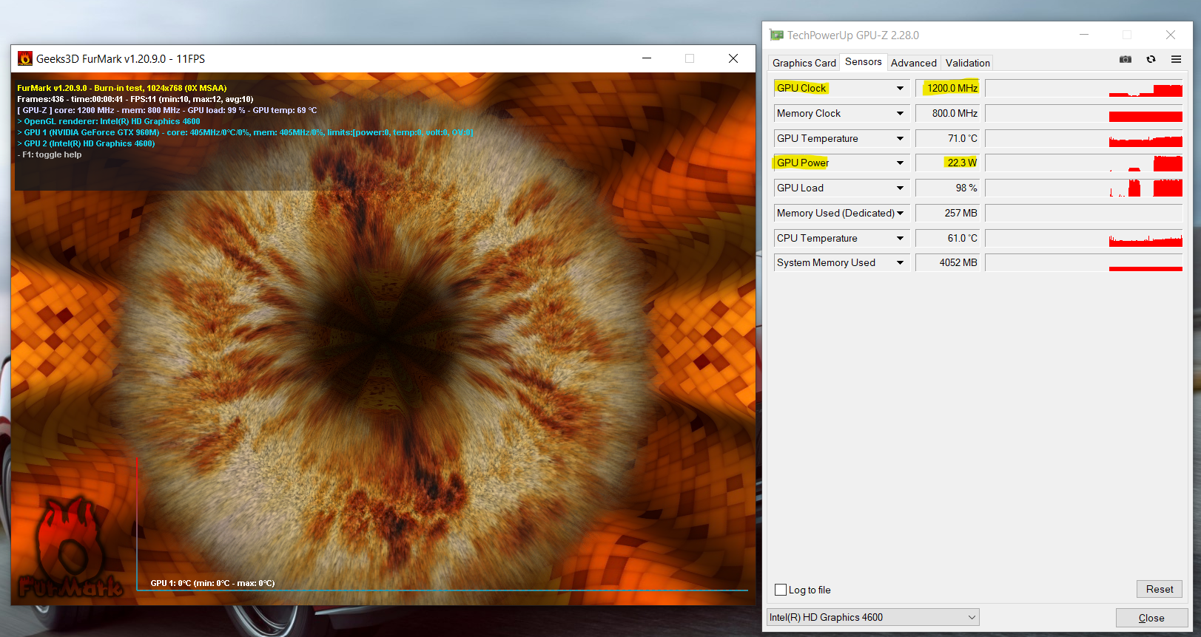The height and width of the screenshot is (637, 1201).
Task: Click the FurMark window title bar text
Action: [121, 58]
